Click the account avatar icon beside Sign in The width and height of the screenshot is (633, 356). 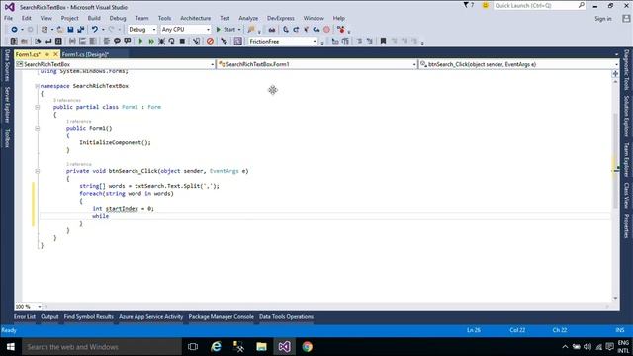(626, 19)
